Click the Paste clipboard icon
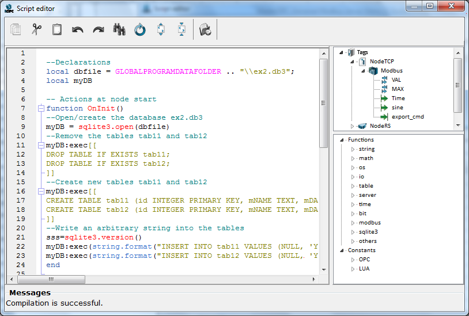 pos(57,29)
